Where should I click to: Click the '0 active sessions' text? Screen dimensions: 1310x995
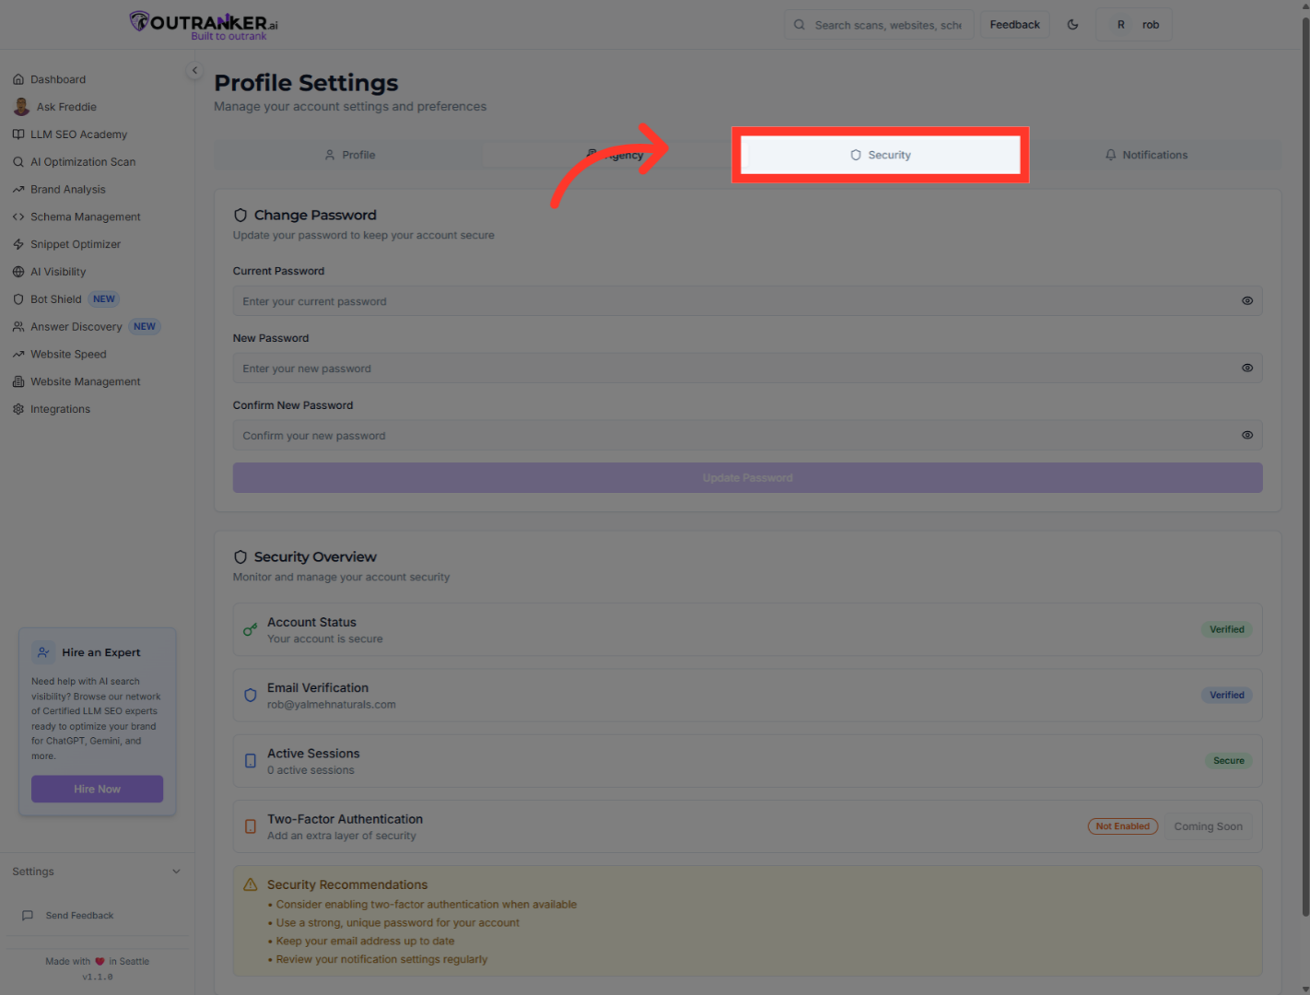tap(310, 770)
